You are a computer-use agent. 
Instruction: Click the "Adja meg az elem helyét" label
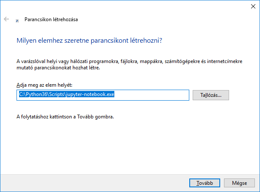[44, 85]
